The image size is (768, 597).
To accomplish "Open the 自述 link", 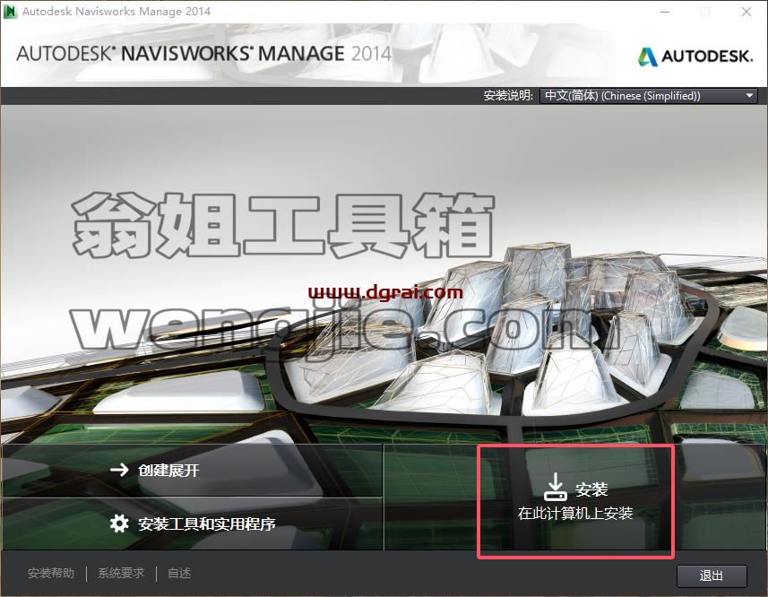I will 179,573.
